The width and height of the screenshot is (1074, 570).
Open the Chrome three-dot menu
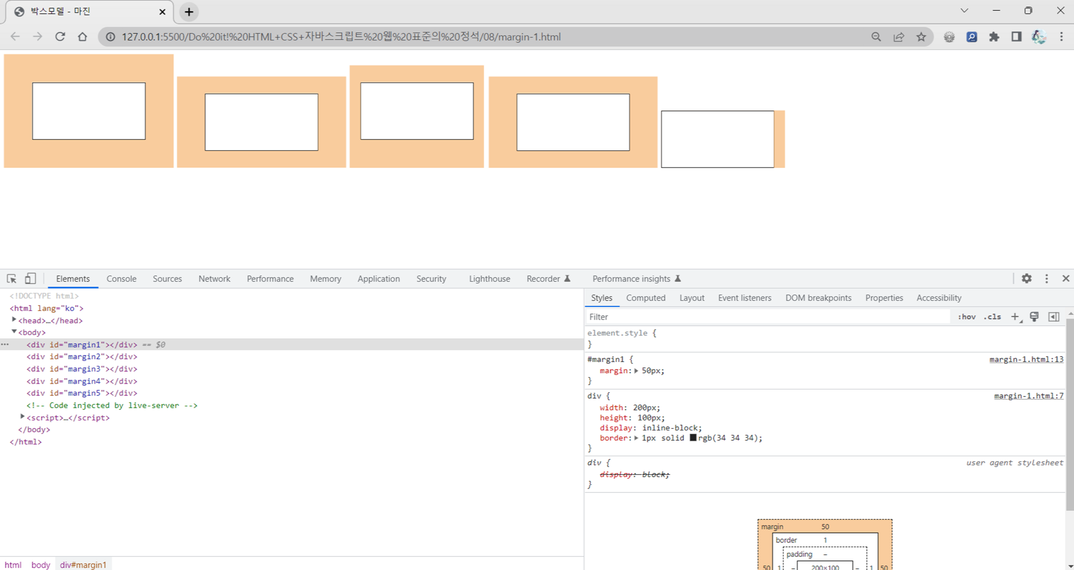(x=1062, y=37)
